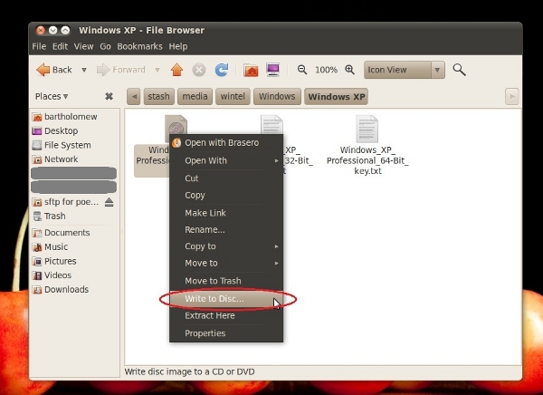Screen dimensions: 543x395
Task: Open Videos in sidebar
Action: tap(74, 275)
